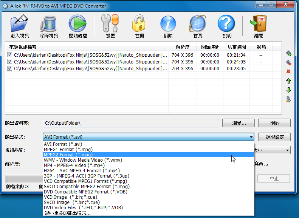Click the Exit (離開) door icon
The image size is (299, 218).
[x=258, y=23]
